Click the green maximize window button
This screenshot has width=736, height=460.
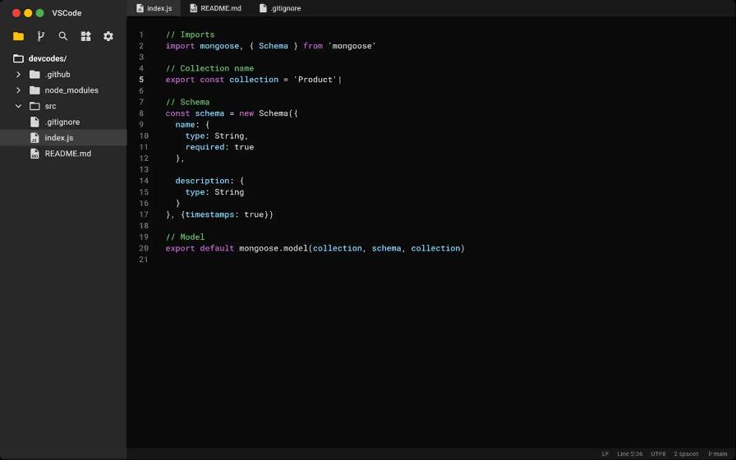pyautogui.click(x=40, y=13)
